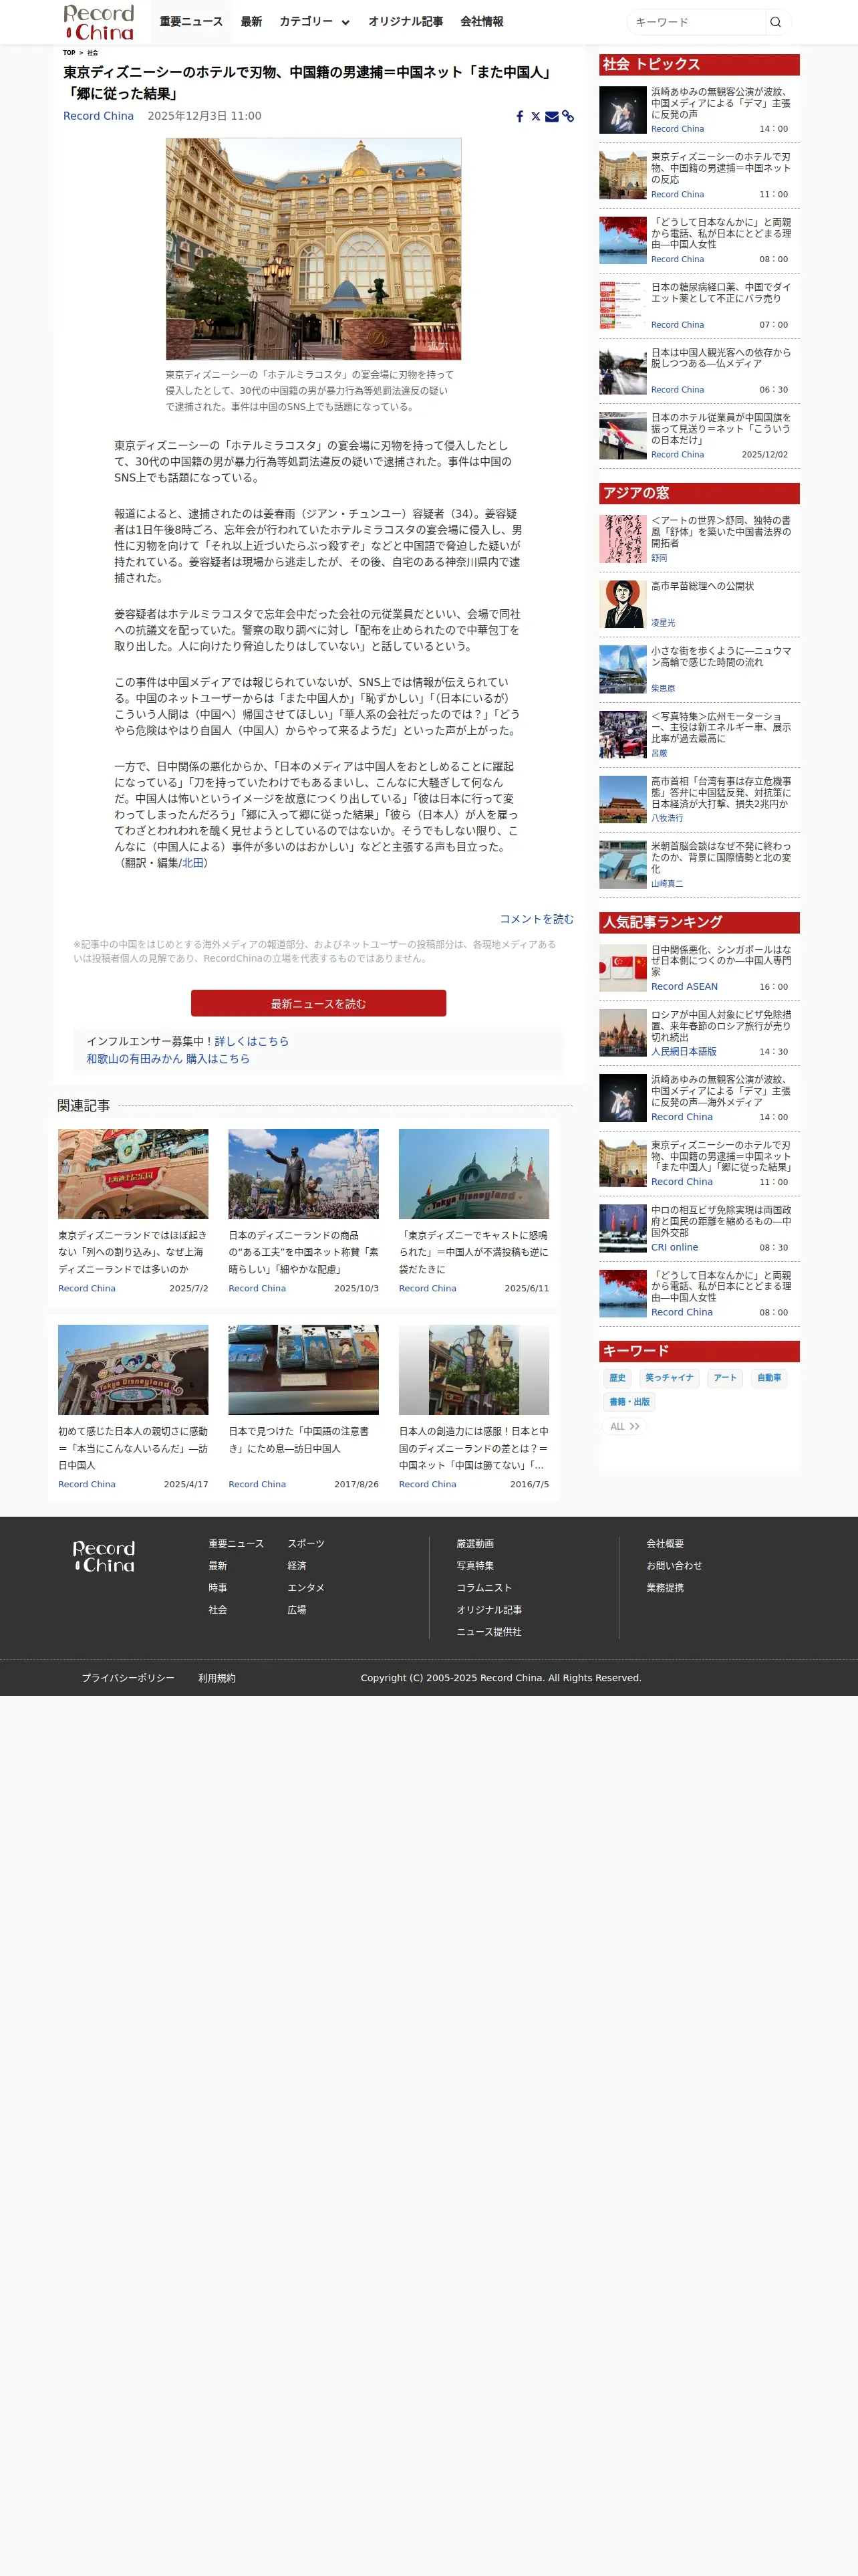Expand all keywords with ALL arrow
The width and height of the screenshot is (858, 2576).
click(x=624, y=1427)
